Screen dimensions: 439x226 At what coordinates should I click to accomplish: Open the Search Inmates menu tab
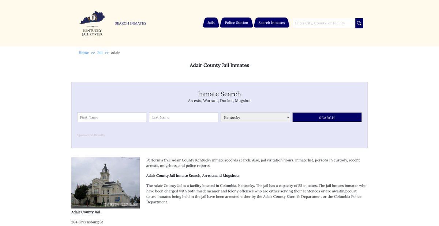tap(271, 23)
